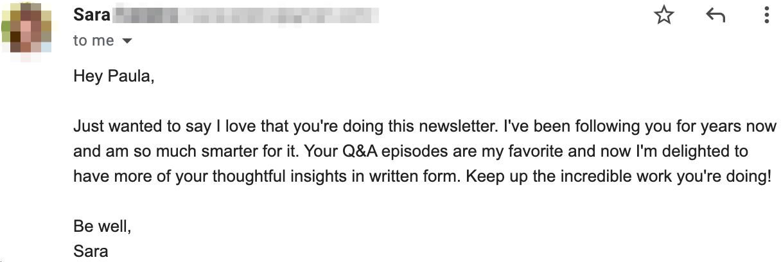Click the reply arrow icon
This screenshot has height=262, width=781.
715,15
